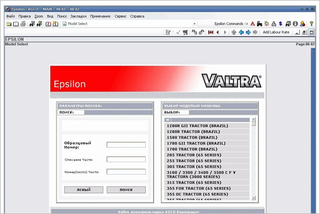Open the Сервис menu

pos(120,16)
